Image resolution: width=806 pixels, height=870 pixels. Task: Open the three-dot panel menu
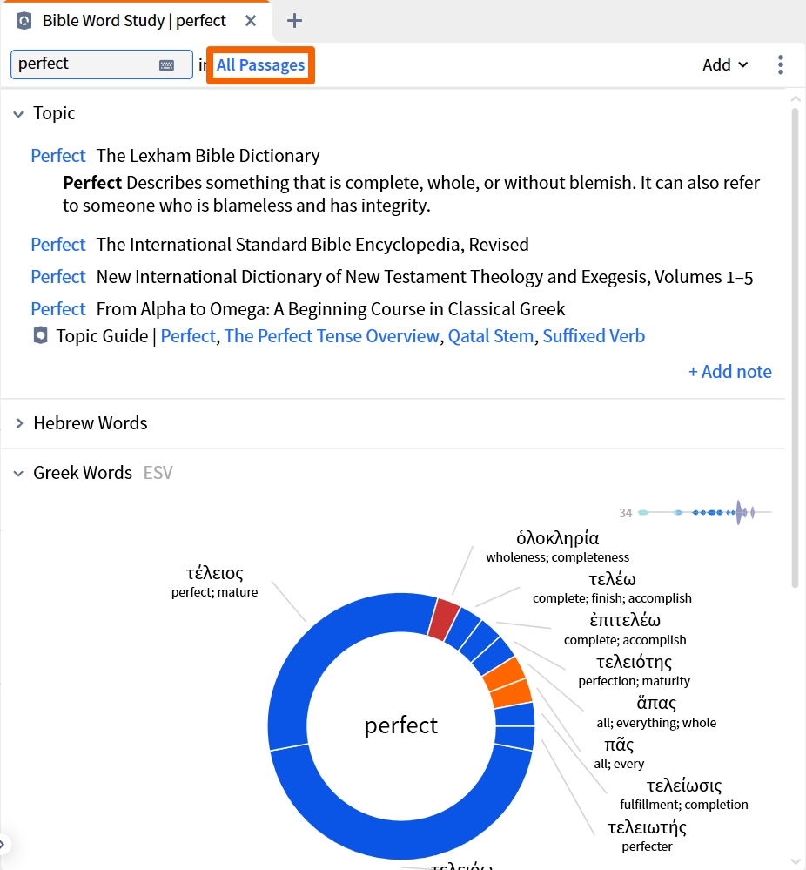tap(781, 65)
